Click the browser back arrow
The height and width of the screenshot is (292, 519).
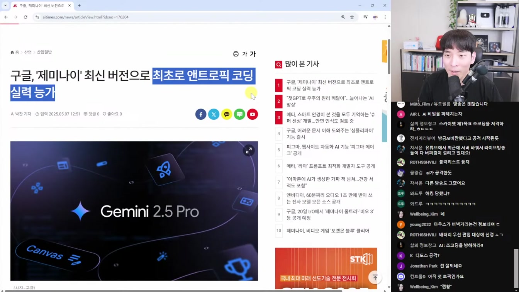point(6,17)
